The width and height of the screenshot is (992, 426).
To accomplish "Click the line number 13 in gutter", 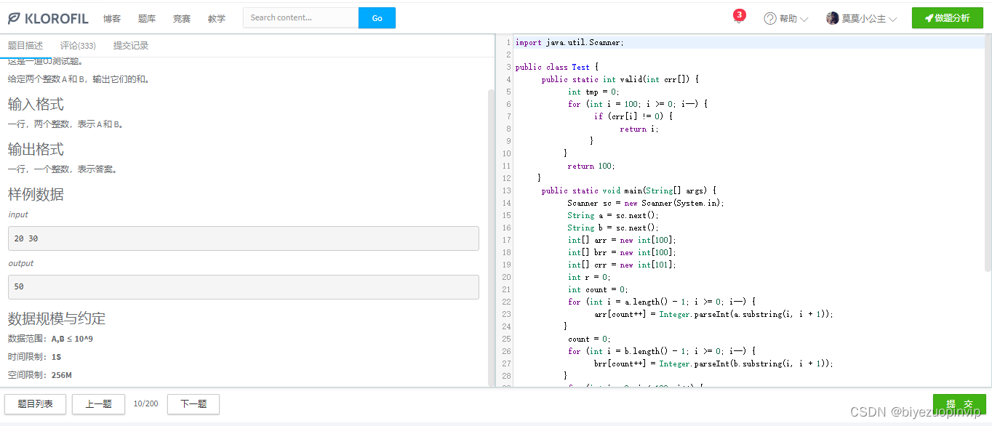I will point(506,190).
